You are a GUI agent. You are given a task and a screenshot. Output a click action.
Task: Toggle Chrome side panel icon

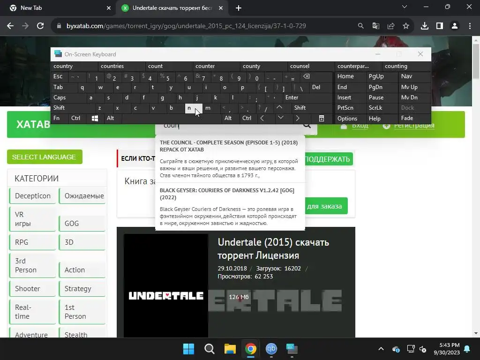coord(440,26)
